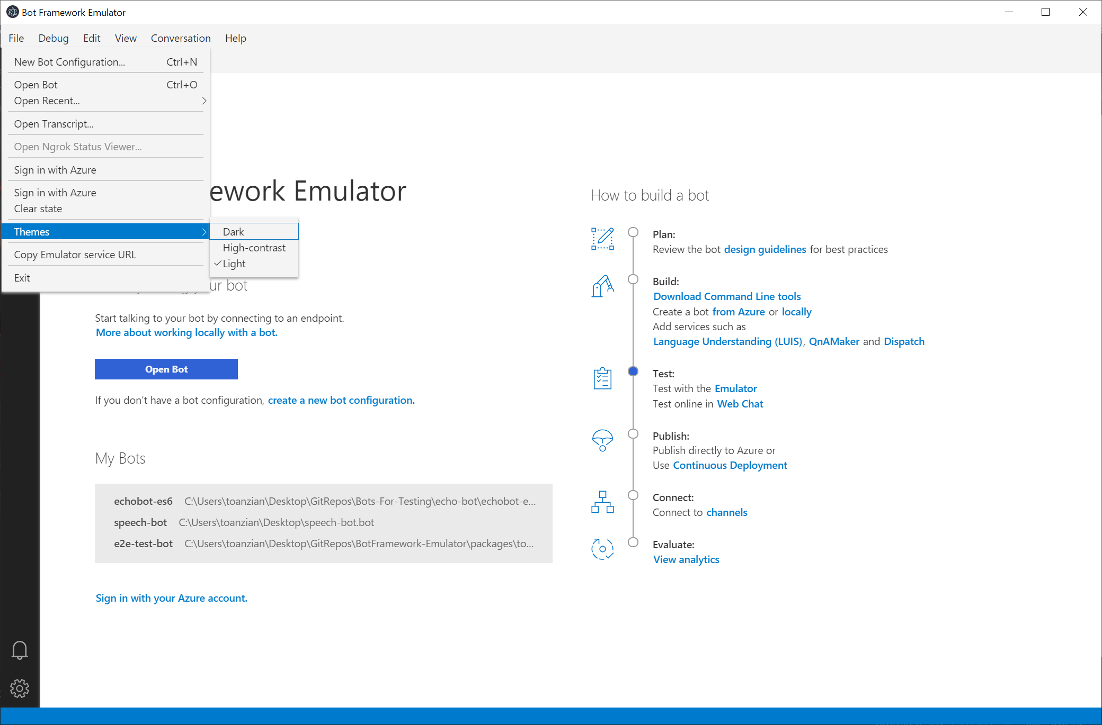Expand the Themes submenu
This screenshot has width=1102, height=725.
pyautogui.click(x=106, y=231)
